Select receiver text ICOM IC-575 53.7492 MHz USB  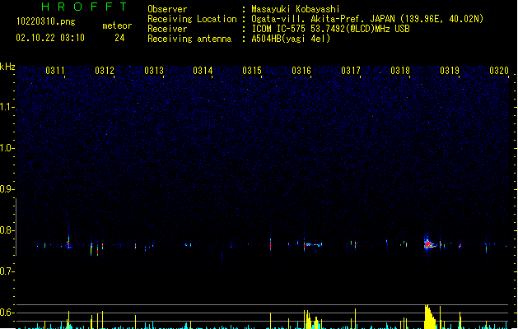click(x=331, y=29)
